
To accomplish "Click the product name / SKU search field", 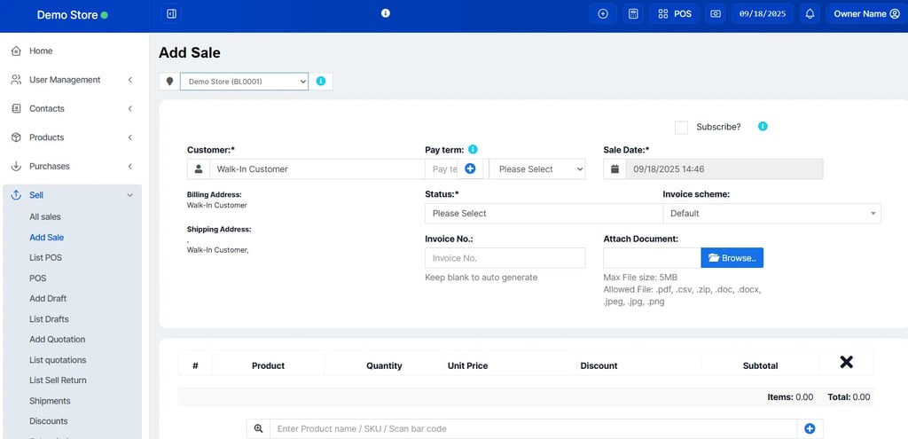I will click(x=533, y=428).
